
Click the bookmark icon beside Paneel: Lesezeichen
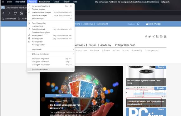[x=29, y=23]
